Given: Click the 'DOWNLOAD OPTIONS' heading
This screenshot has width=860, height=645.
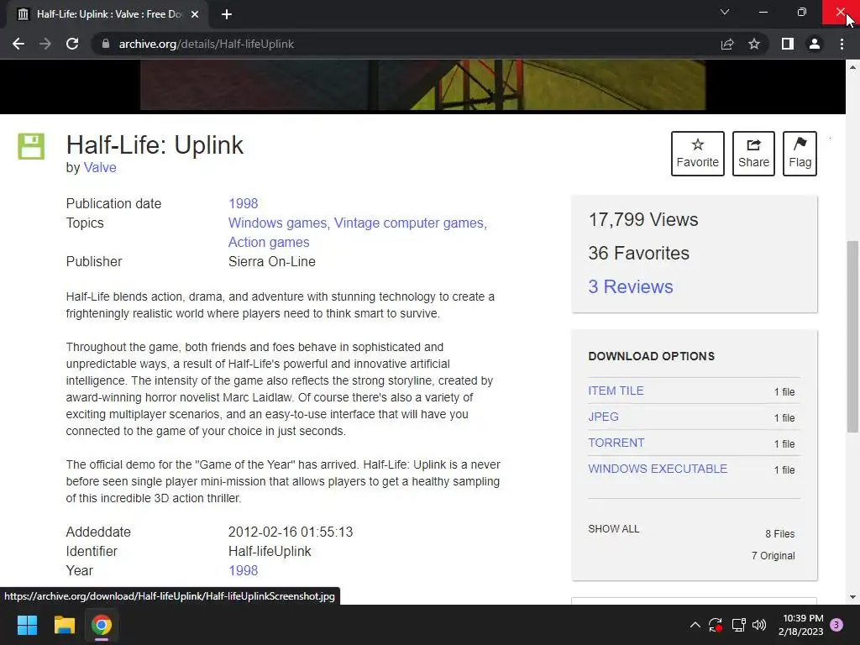Looking at the screenshot, I should click(652, 356).
